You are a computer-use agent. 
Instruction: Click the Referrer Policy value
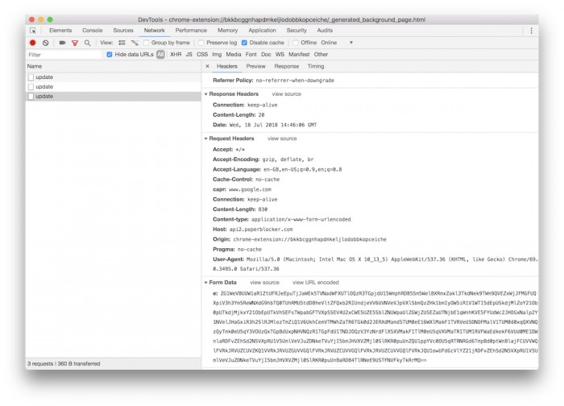coord(295,81)
